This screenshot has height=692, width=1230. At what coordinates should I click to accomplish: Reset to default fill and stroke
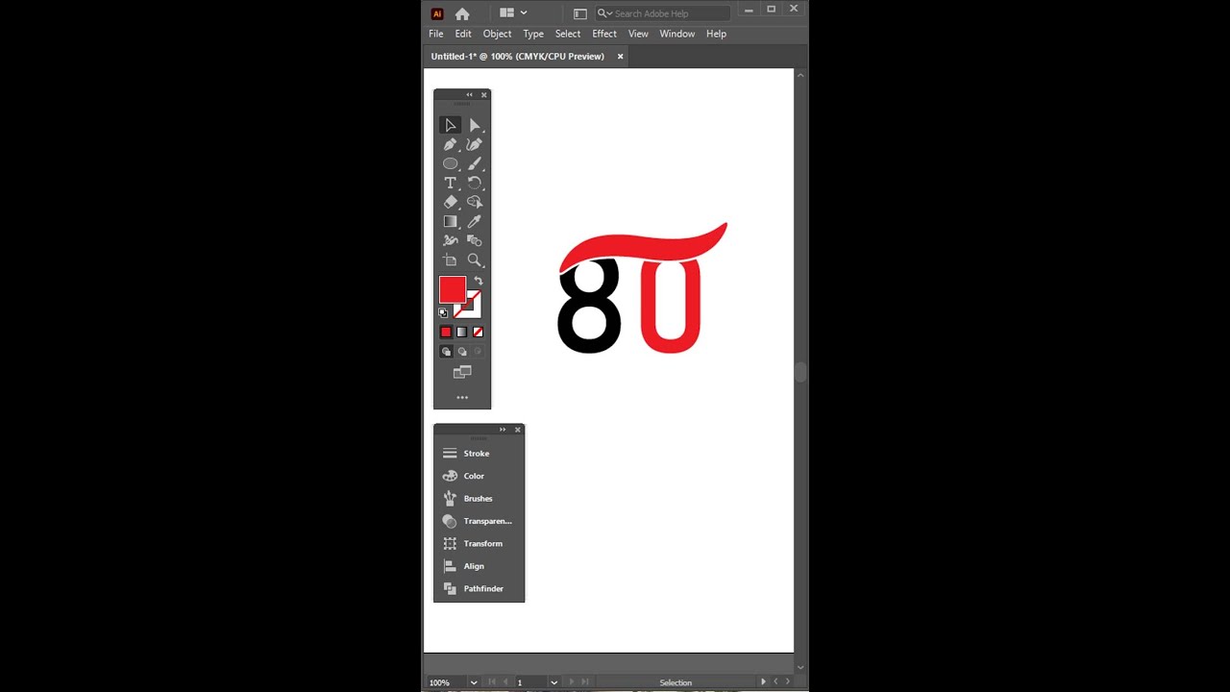[x=443, y=312]
